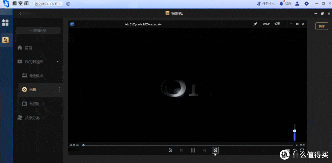This screenshot has height=163, width=332.
Task: Click the elapsed time 00:00:09
Action: (74, 145)
